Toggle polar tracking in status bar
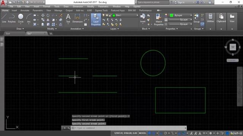243x136 pixels. click(x=166, y=133)
